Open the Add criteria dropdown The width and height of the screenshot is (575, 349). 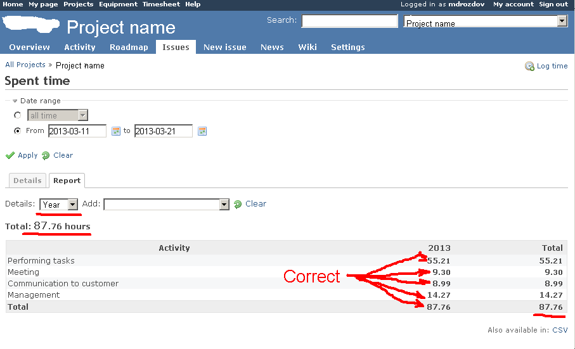pyautogui.click(x=167, y=205)
